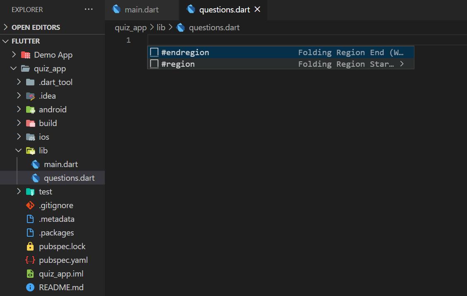The width and height of the screenshot is (467, 296).
Task: Click the Demo App folder icon
Action: pos(26,55)
